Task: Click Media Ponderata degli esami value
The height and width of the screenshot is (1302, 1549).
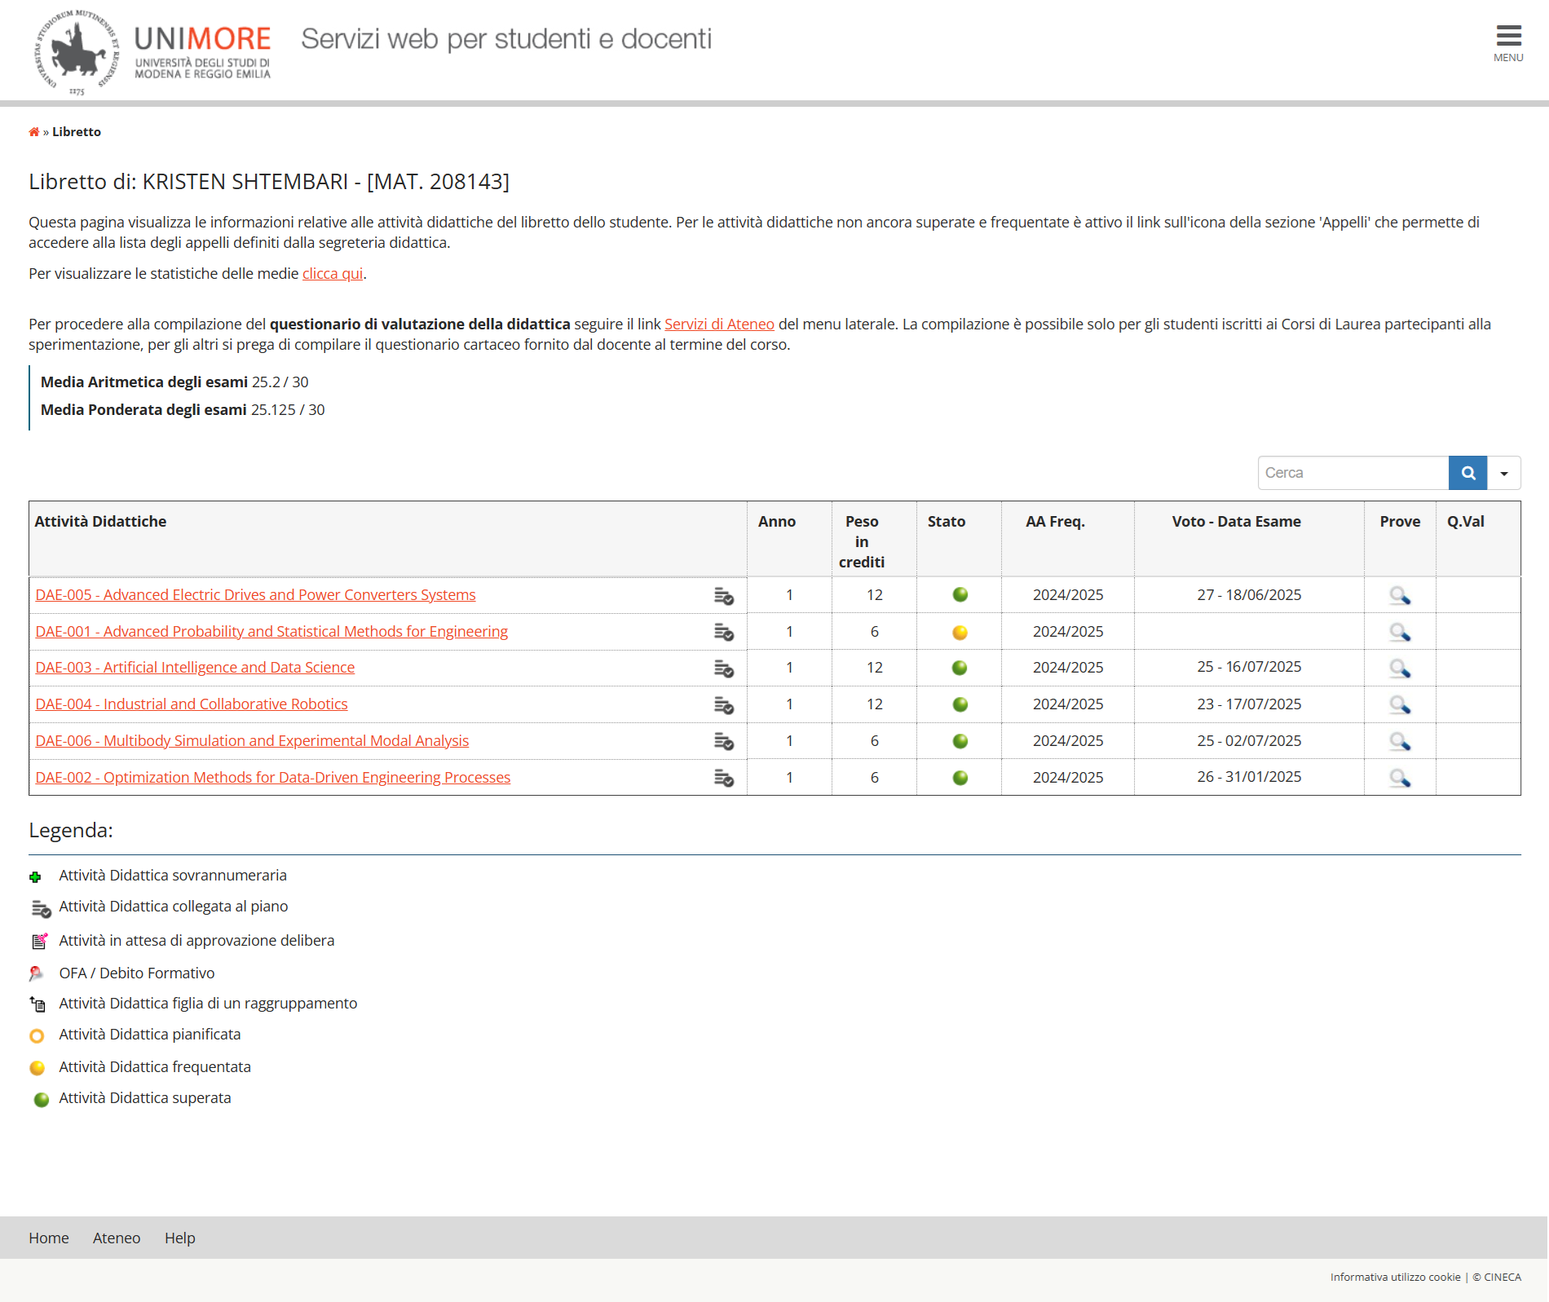Action: pyautogui.click(x=288, y=410)
